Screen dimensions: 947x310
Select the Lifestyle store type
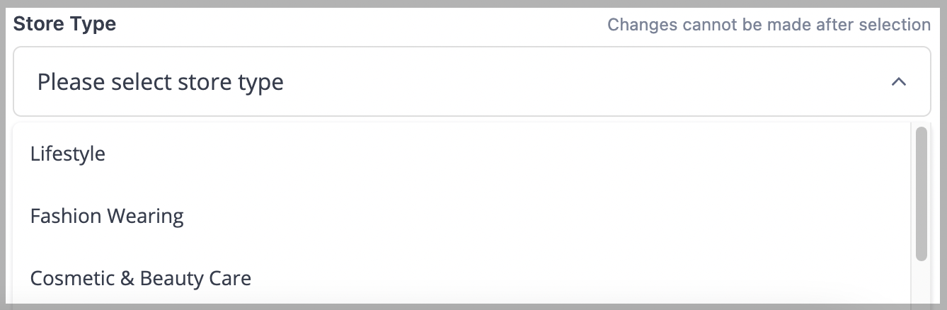click(x=461, y=154)
